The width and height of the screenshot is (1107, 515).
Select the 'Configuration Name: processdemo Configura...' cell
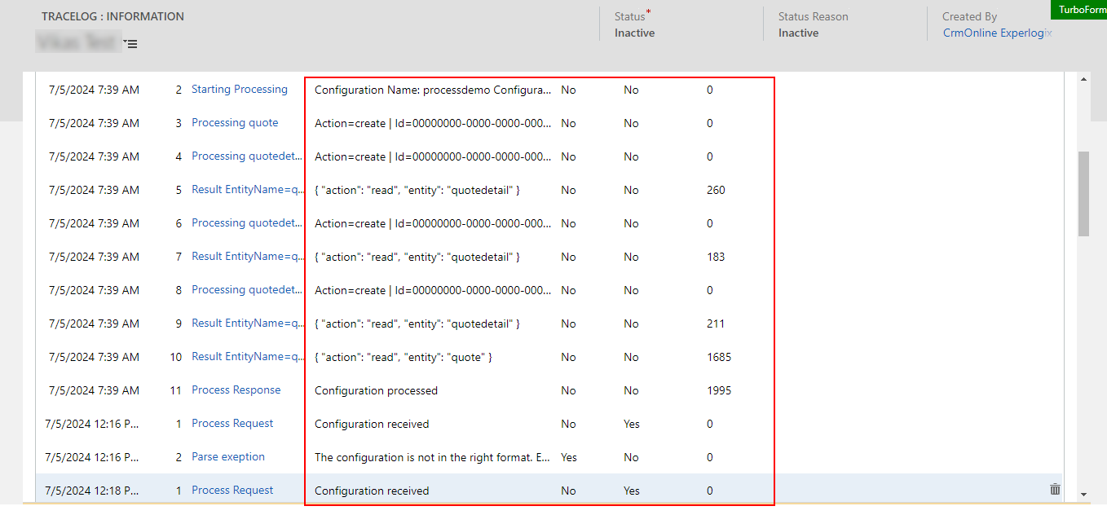(x=433, y=90)
